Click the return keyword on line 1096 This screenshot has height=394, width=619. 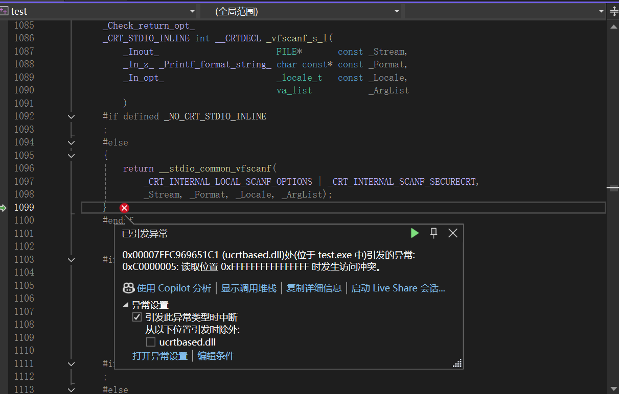coord(139,168)
